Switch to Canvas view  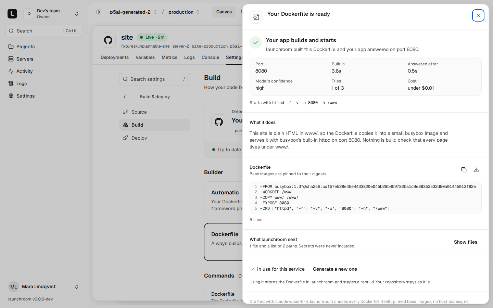pos(224,12)
